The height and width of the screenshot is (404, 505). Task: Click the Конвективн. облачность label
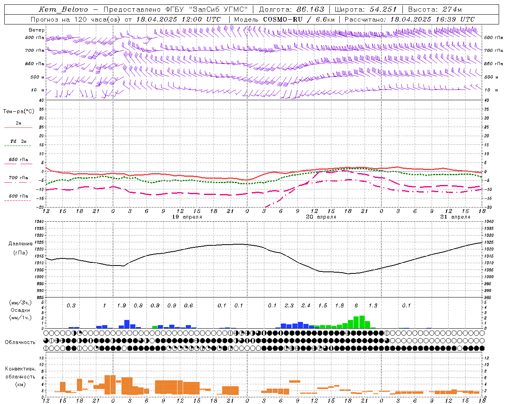coord(20,372)
